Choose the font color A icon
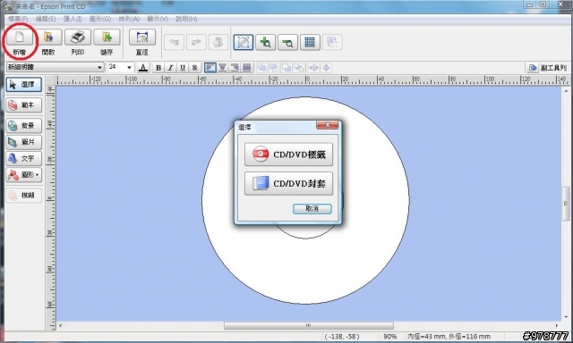The image size is (573, 343). pos(143,67)
